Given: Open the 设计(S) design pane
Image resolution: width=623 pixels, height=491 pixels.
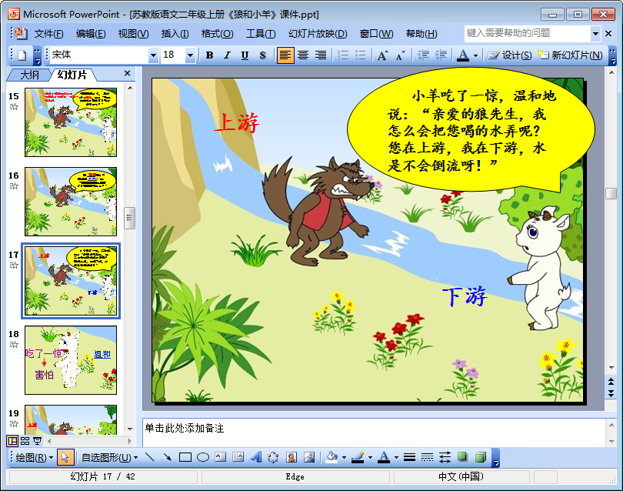Looking at the screenshot, I should 510,55.
